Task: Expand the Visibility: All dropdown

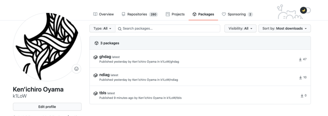Action: (240, 28)
